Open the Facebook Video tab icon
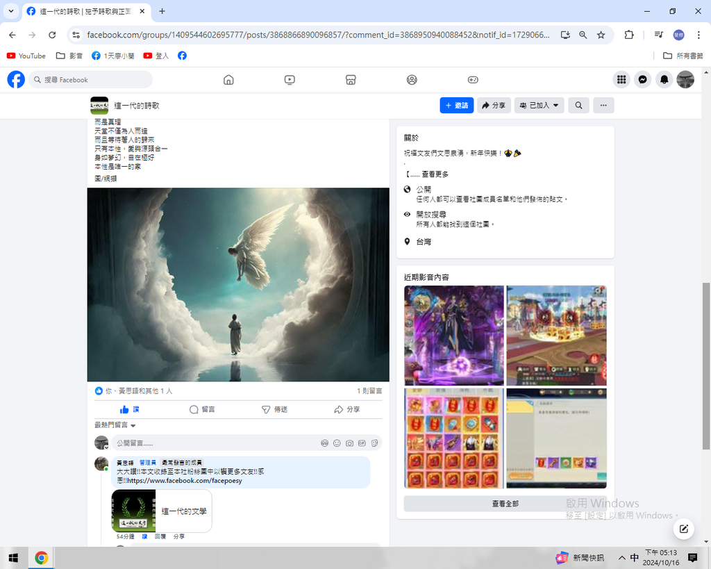711x569 pixels. click(x=290, y=80)
